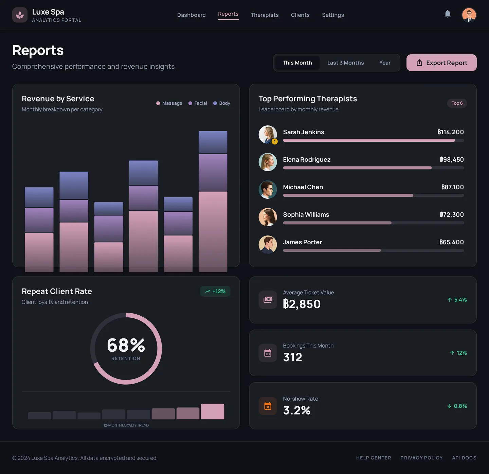
Task: Click the Average Ticket Value cash icon
Action: [268, 300]
